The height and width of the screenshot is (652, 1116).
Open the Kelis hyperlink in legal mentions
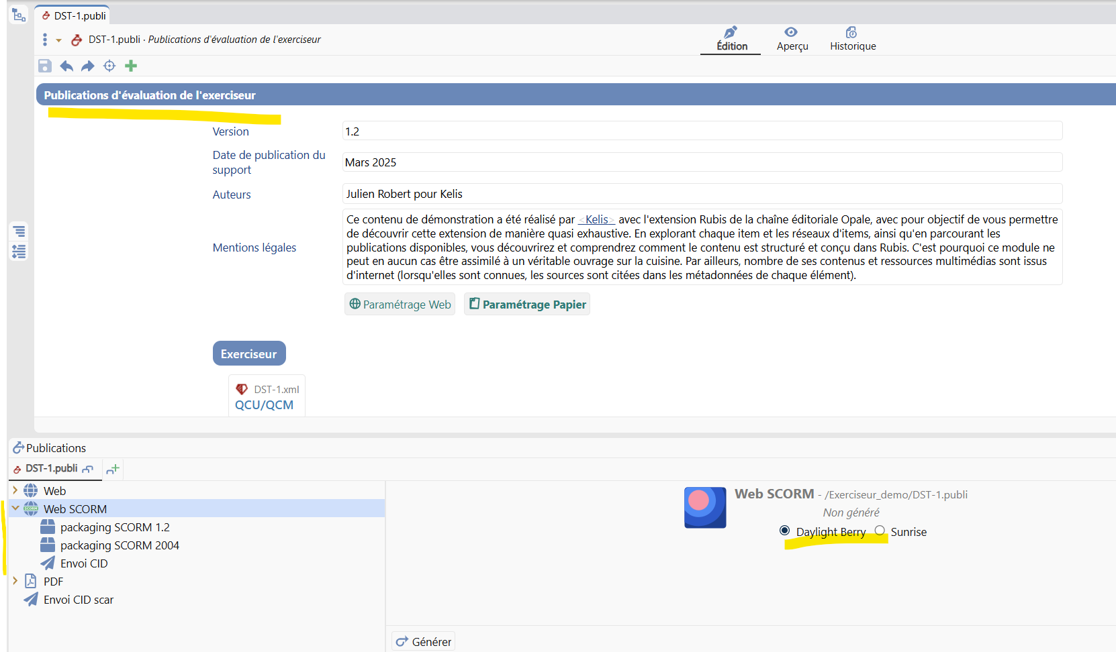[x=596, y=219]
